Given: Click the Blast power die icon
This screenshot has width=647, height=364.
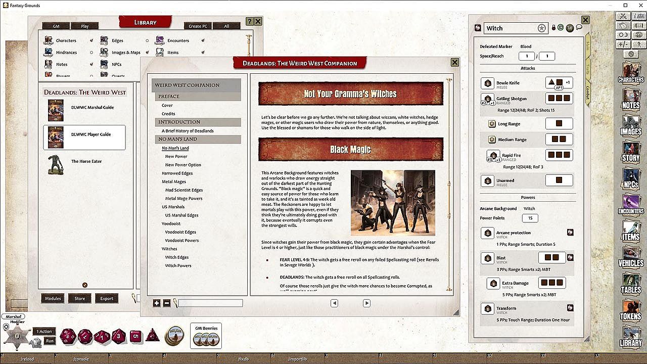Looking at the screenshot, I should click(x=488, y=258).
